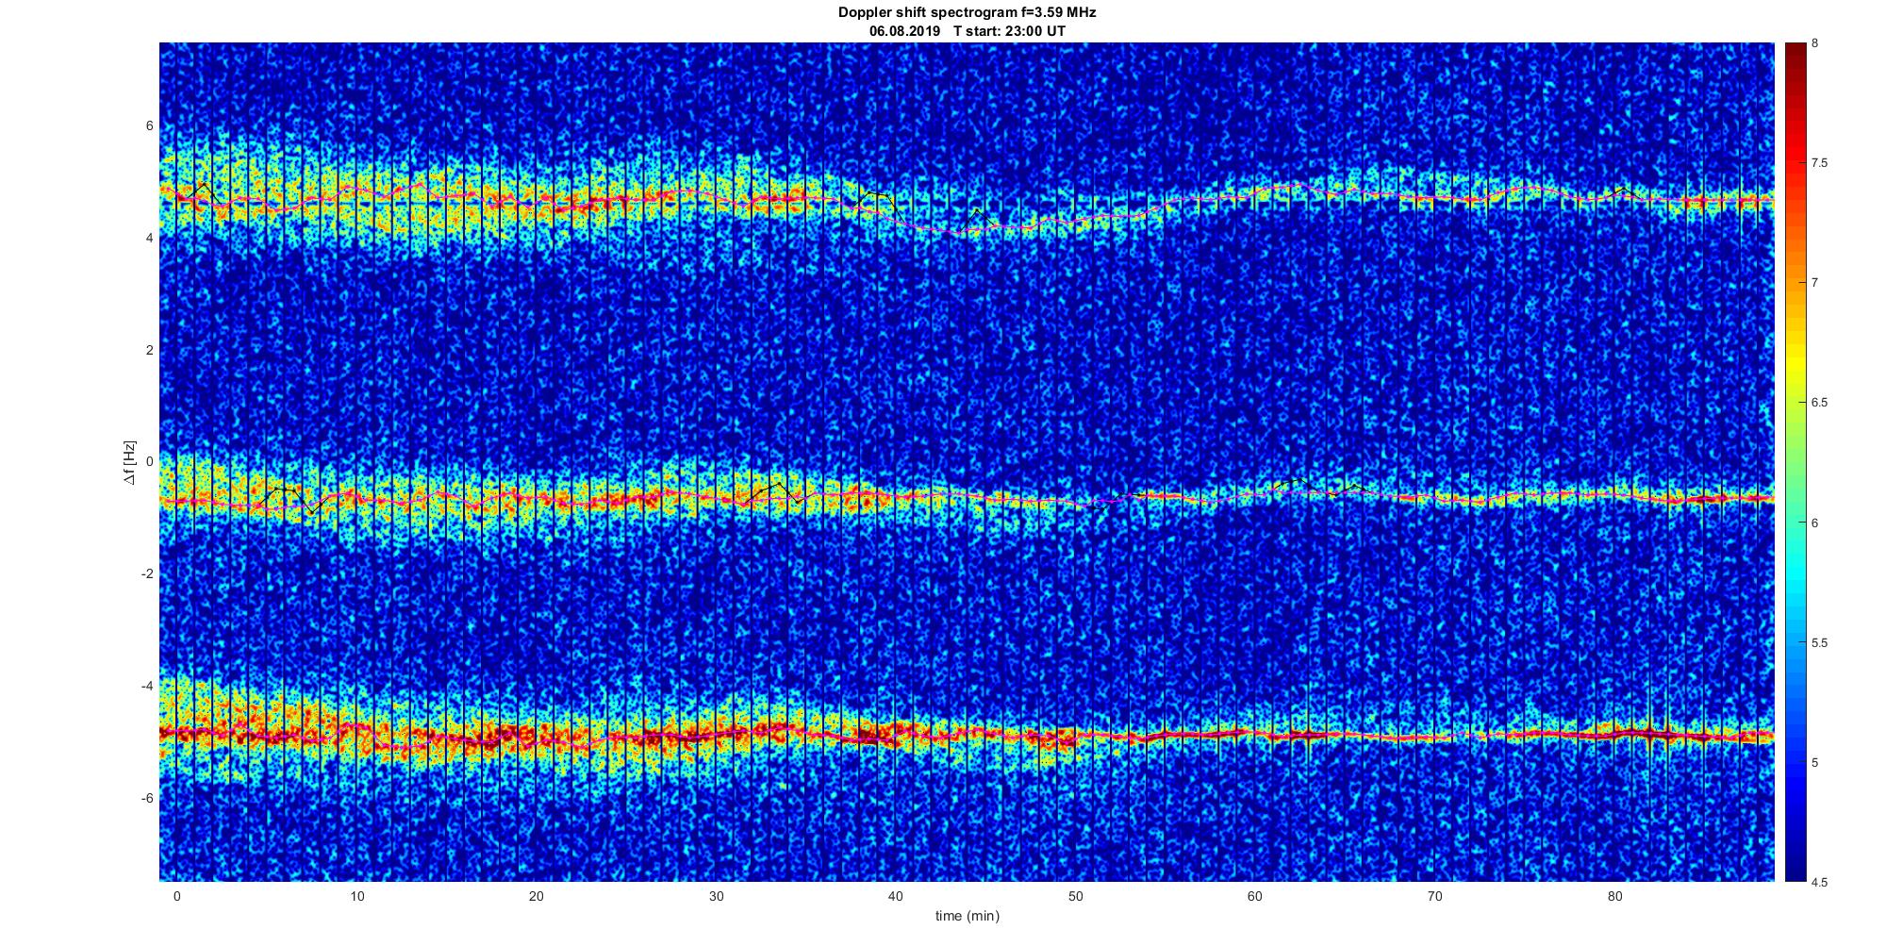Image resolution: width=1886 pixels, height=946 pixels.
Task: Click the lower -4.9 Hz signal trace at 80 min
Action: coord(1614,733)
